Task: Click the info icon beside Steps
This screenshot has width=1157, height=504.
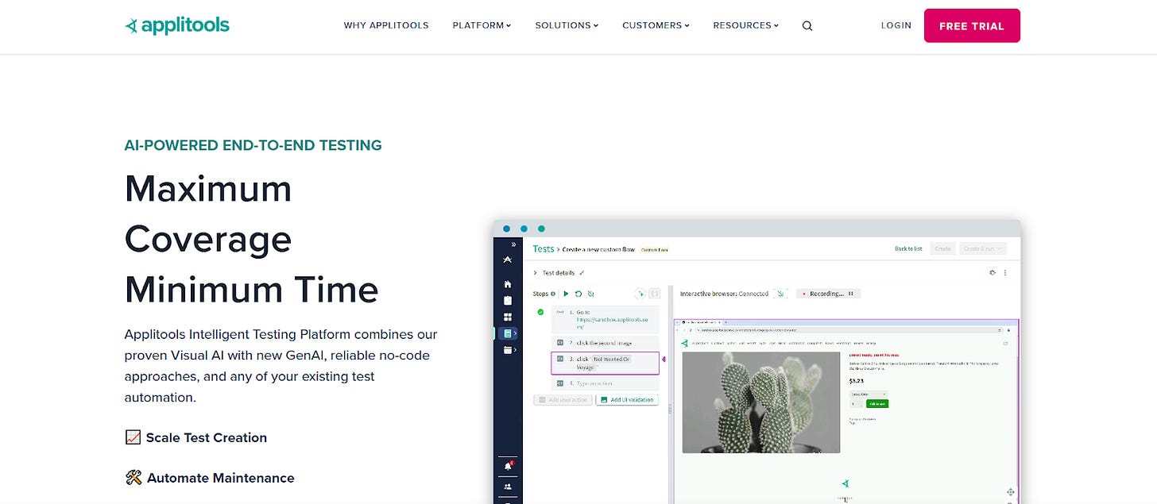Action: pos(553,294)
